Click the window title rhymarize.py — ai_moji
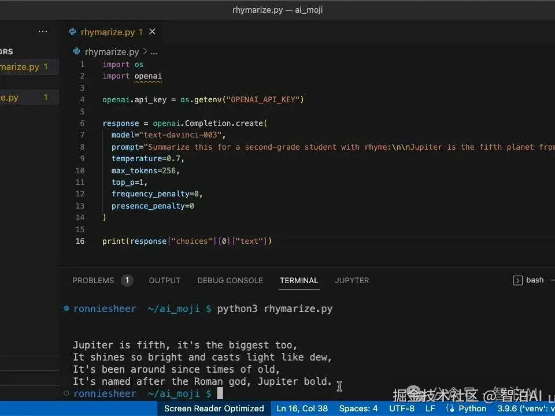The height and width of the screenshot is (416, 555). (277, 10)
